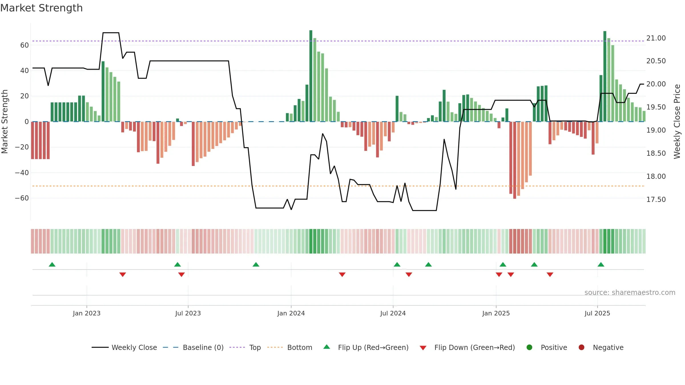Click the dark red heatmap cells after Jan 2025
The image size is (685, 385).
[x=521, y=241]
